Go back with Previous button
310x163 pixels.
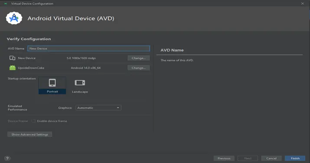224,158
